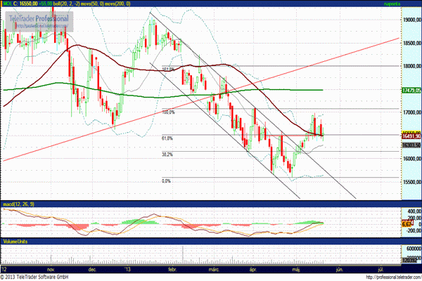Click the 'júl.' time axis label
The image size is (422, 281).
tap(381, 270)
